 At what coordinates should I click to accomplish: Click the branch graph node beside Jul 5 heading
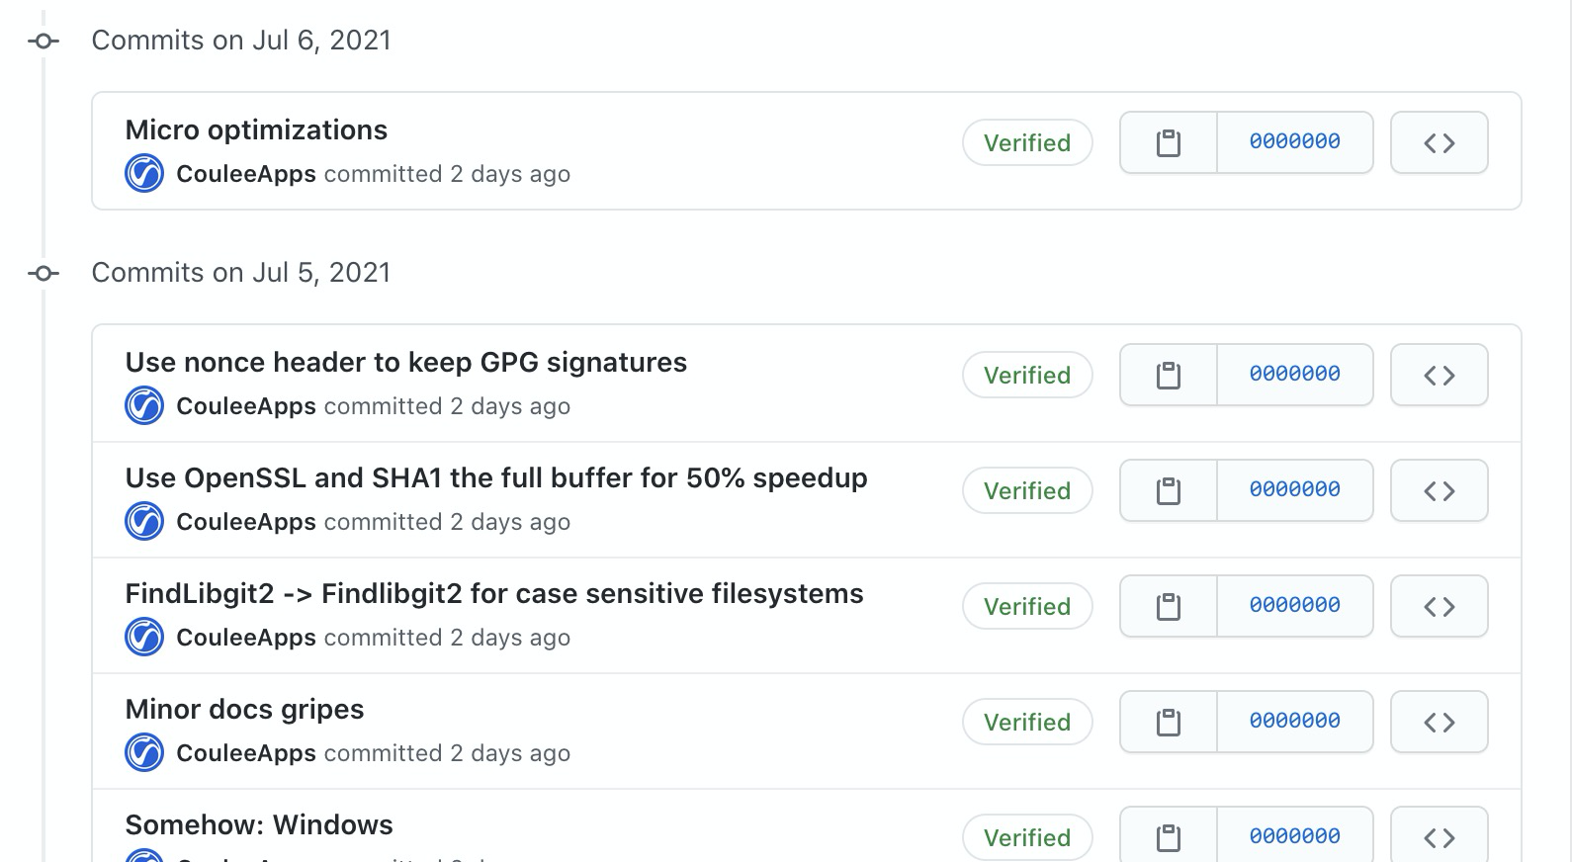tap(43, 273)
